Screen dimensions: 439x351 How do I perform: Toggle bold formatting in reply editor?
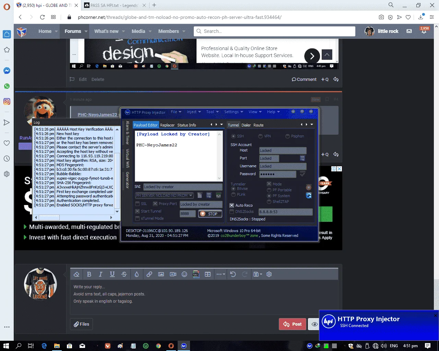89,274
